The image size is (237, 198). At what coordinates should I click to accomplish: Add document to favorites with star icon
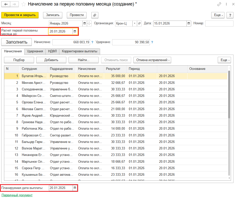pos(24,4)
